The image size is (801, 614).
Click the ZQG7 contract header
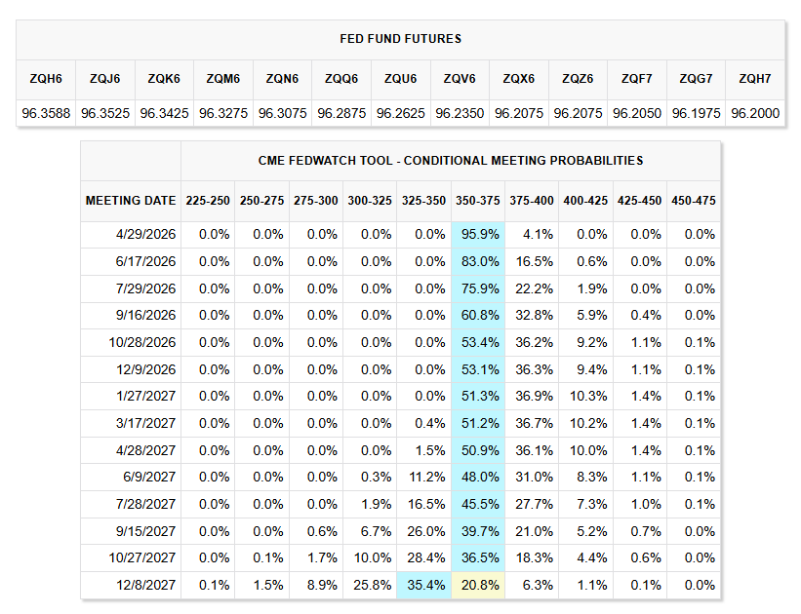pos(696,79)
